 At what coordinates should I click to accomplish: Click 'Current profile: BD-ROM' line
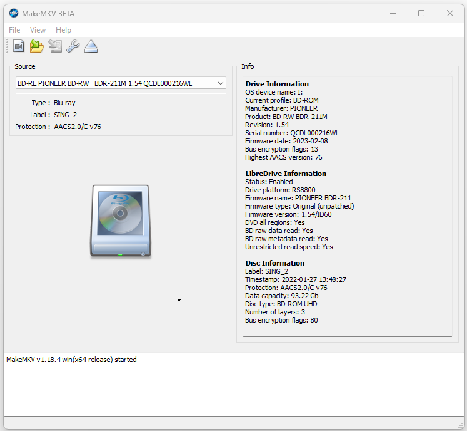(282, 100)
